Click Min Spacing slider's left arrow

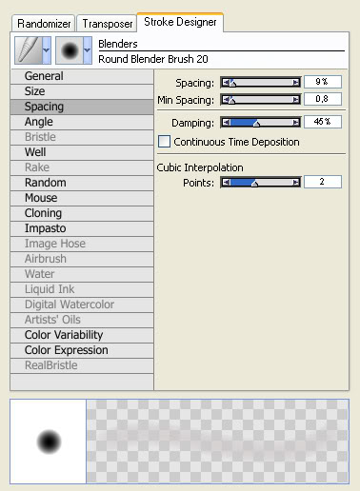pos(226,100)
